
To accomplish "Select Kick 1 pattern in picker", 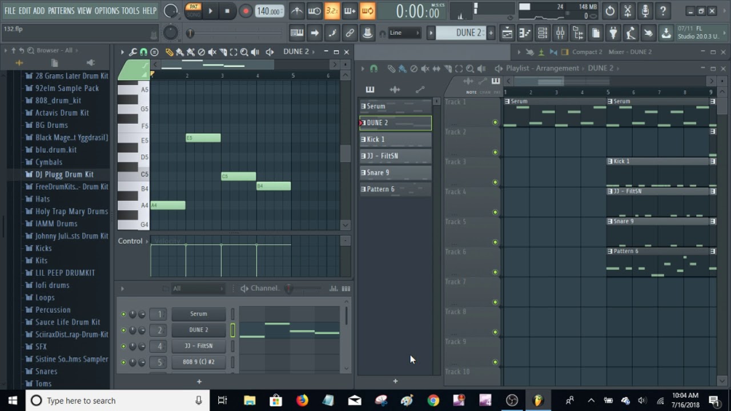I will 395,139.
